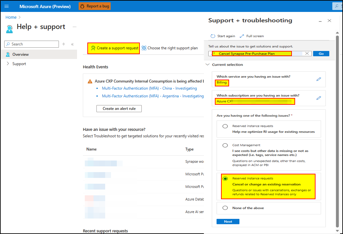Click the Synapse workspace resource row

pos(143,162)
